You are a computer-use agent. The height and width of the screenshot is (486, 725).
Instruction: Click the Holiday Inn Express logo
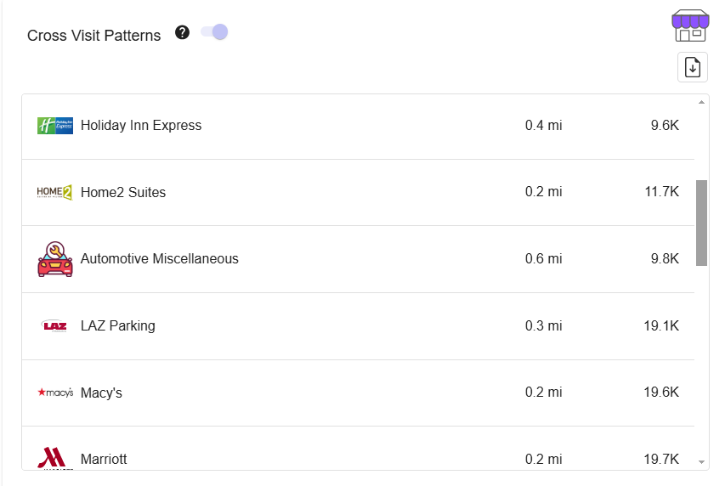(x=55, y=125)
